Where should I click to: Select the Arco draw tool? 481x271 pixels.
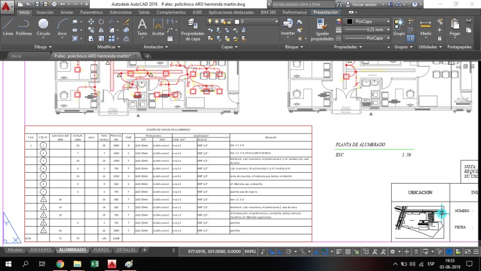[x=62, y=27]
